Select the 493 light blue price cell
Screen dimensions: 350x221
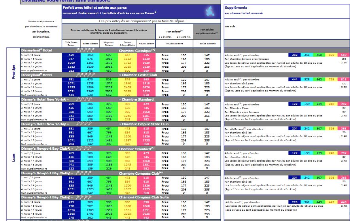[x=90, y=55]
